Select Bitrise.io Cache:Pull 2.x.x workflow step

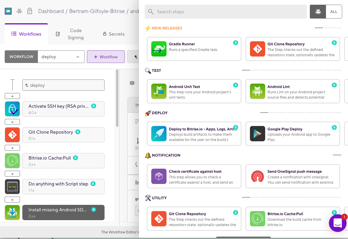click(x=63, y=161)
